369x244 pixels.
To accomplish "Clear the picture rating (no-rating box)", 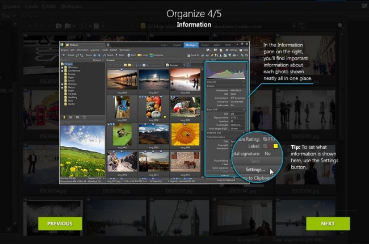I will pyautogui.click(x=265, y=139).
